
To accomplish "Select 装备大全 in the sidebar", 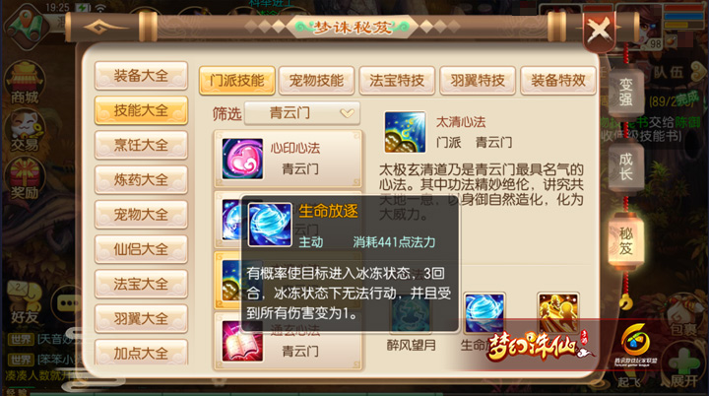I will pyautogui.click(x=141, y=76).
